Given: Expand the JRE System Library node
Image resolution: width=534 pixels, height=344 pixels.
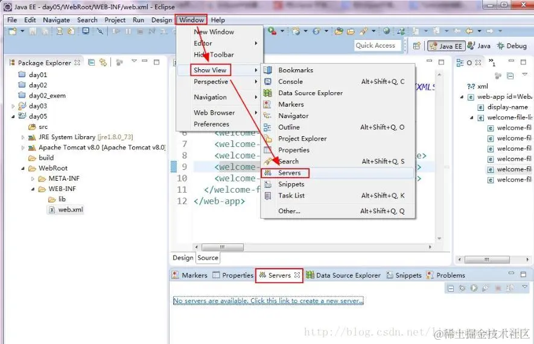Looking at the screenshot, I should [x=23, y=137].
